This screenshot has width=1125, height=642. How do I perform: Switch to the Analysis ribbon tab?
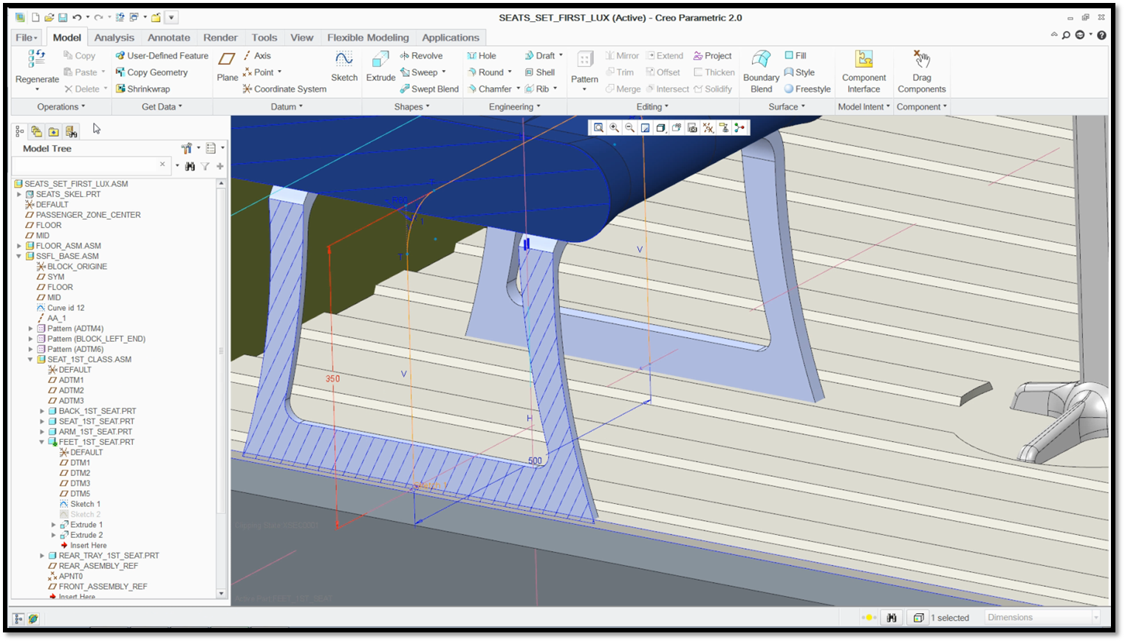[x=113, y=37]
